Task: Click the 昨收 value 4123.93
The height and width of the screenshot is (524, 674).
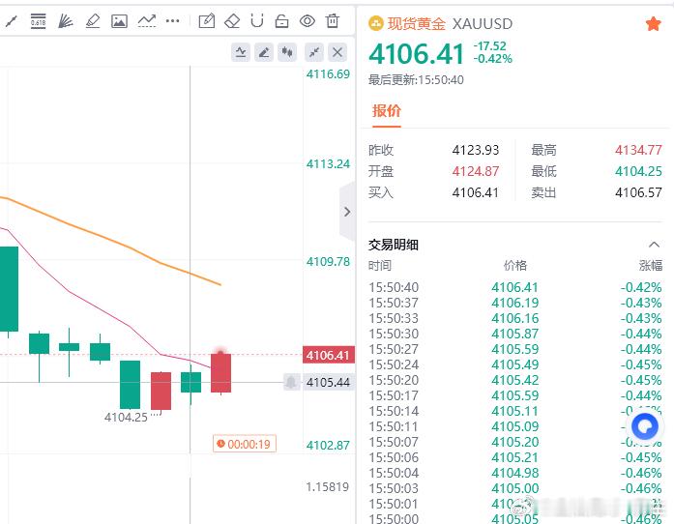Action: point(476,150)
